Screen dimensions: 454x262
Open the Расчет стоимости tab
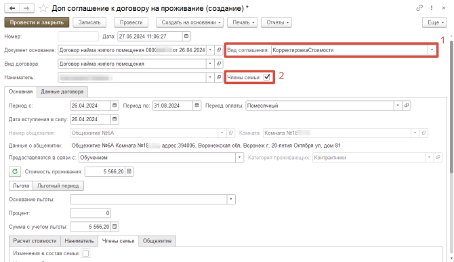coord(35,241)
